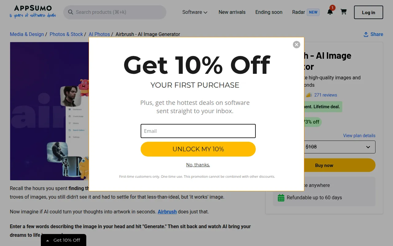
Task: Open the $108 plan price dropdown
Action: [x=338, y=147]
